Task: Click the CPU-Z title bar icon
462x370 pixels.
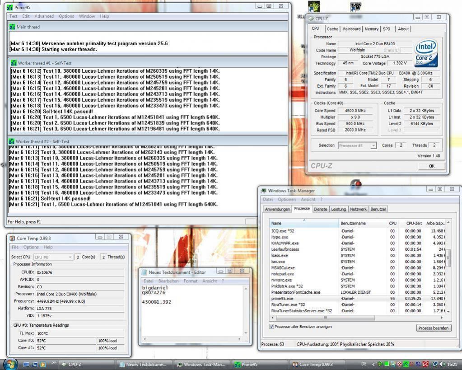Action: (x=311, y=19)
